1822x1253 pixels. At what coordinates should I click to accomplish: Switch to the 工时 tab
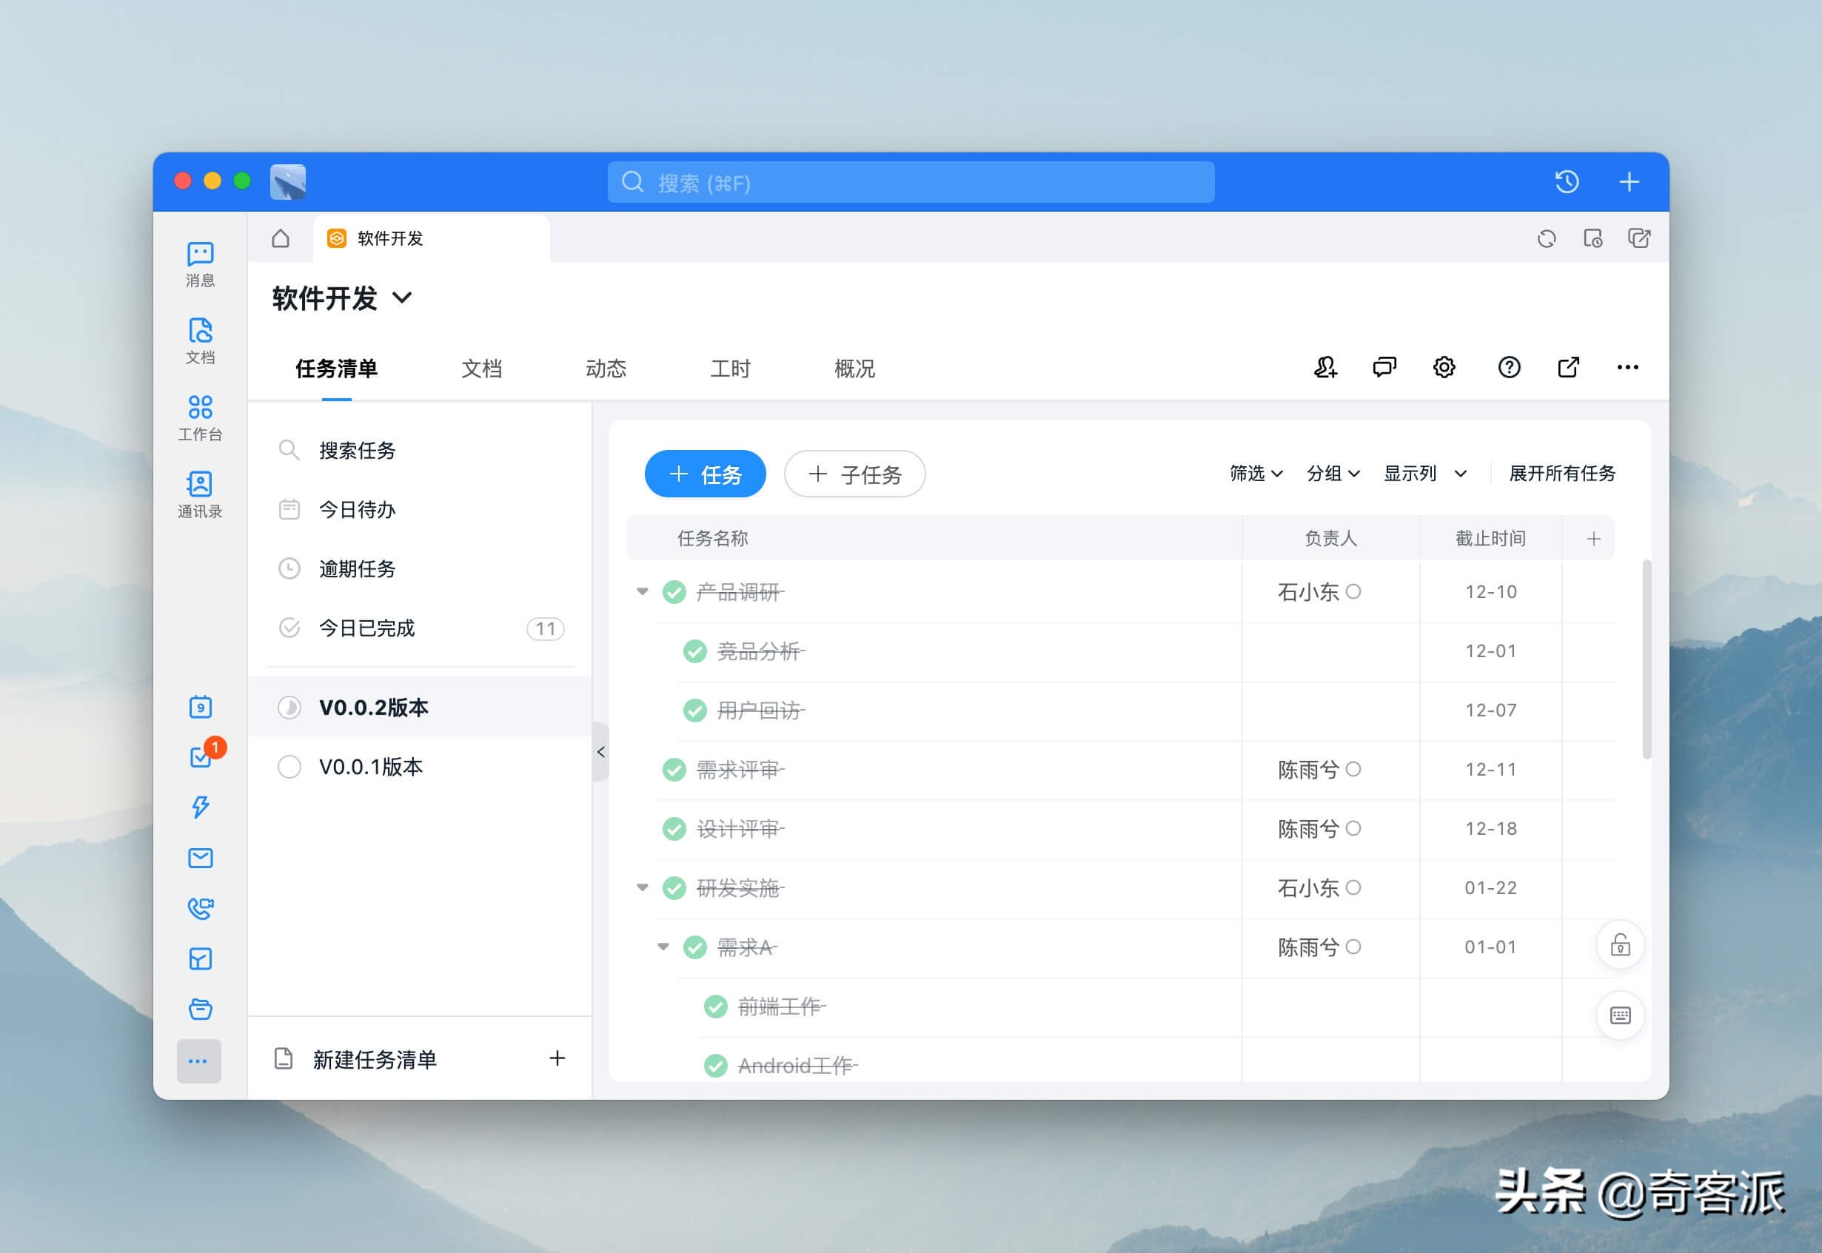[731, 369]
